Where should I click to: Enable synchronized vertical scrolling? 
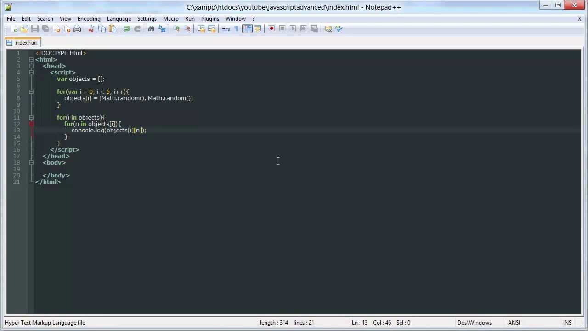coord(201,29)
